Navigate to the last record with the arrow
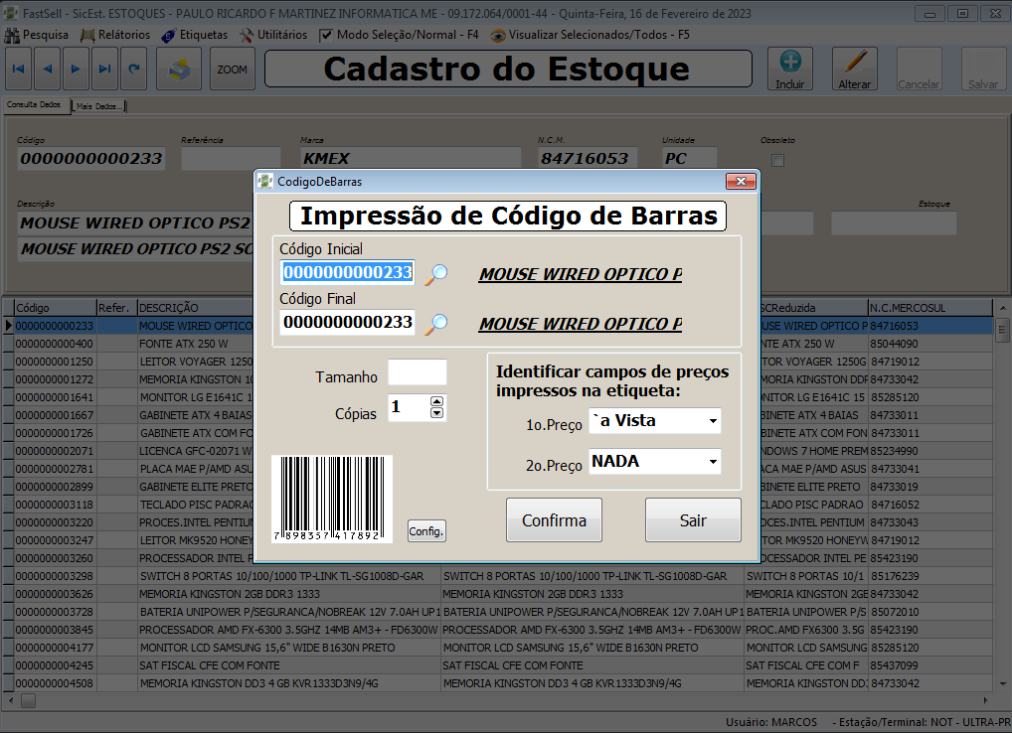 coord(105,68)
